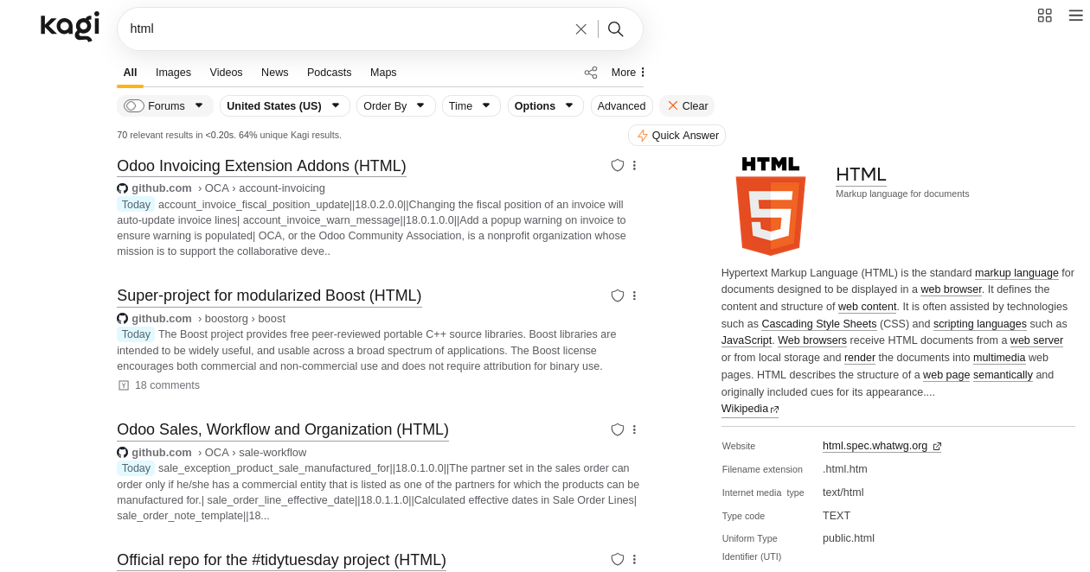1090x572 pixels.
Task: Click the Kagi logo
Action: [x=70, y=26]
